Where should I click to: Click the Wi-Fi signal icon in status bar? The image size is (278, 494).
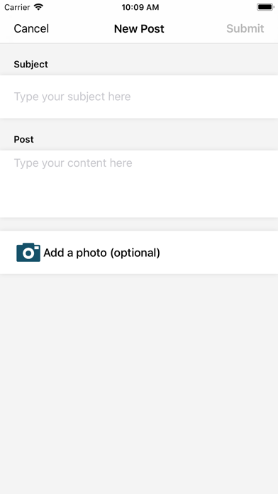pos(38,7)
